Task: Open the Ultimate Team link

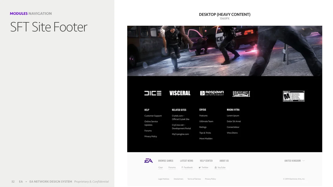Action: [206, 122]
